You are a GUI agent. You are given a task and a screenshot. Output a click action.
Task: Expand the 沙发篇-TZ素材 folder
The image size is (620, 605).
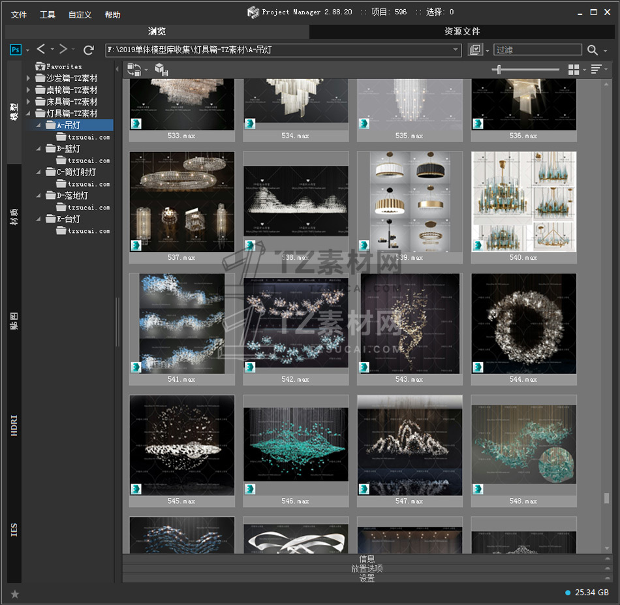pos(29,78)
